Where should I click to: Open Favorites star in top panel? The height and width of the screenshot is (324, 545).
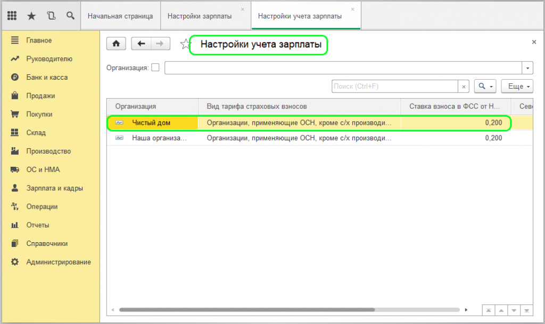[31, 15]
